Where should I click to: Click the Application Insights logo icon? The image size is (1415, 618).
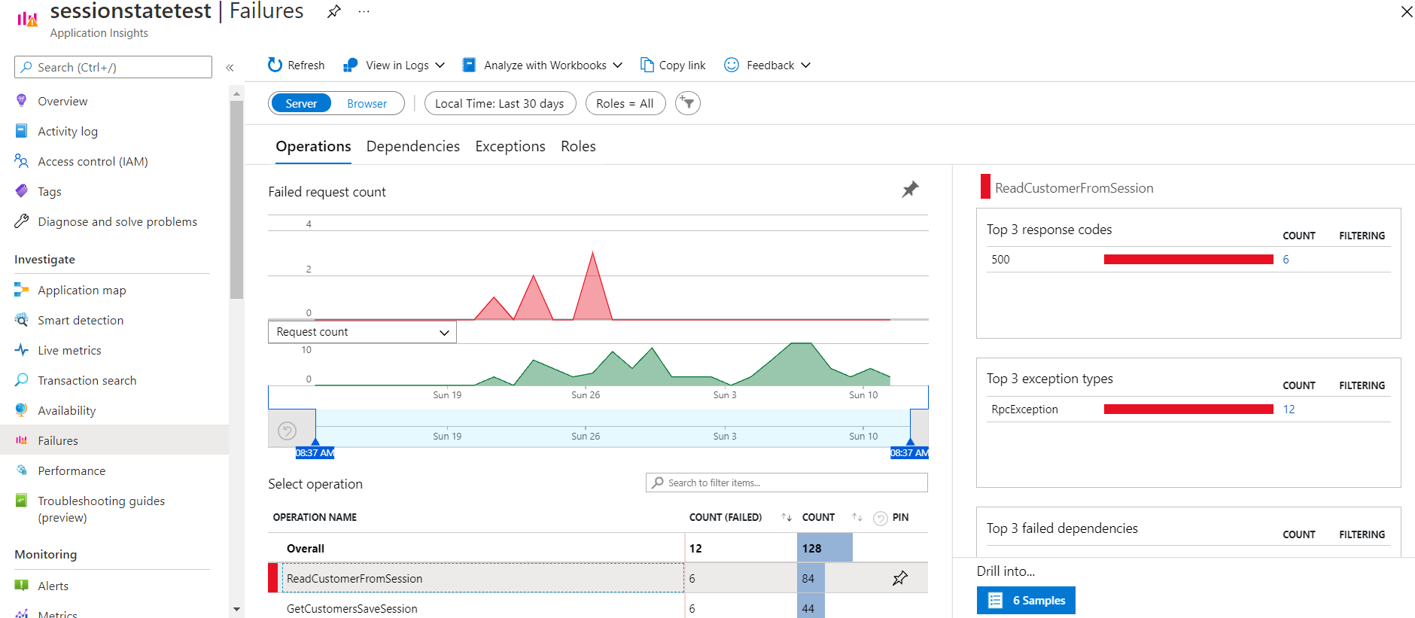pyautogui.click(x=27, y=19)
